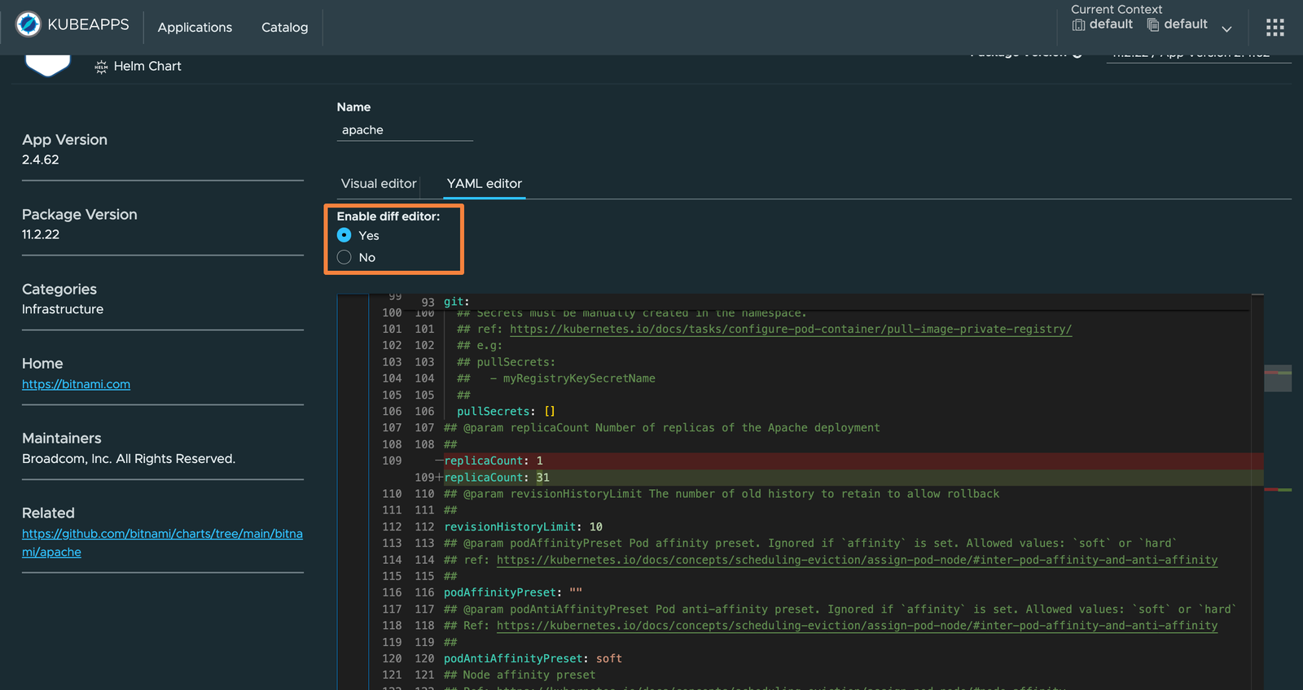
Task: Click the sticky git: header line
Action: pos(457,302)
